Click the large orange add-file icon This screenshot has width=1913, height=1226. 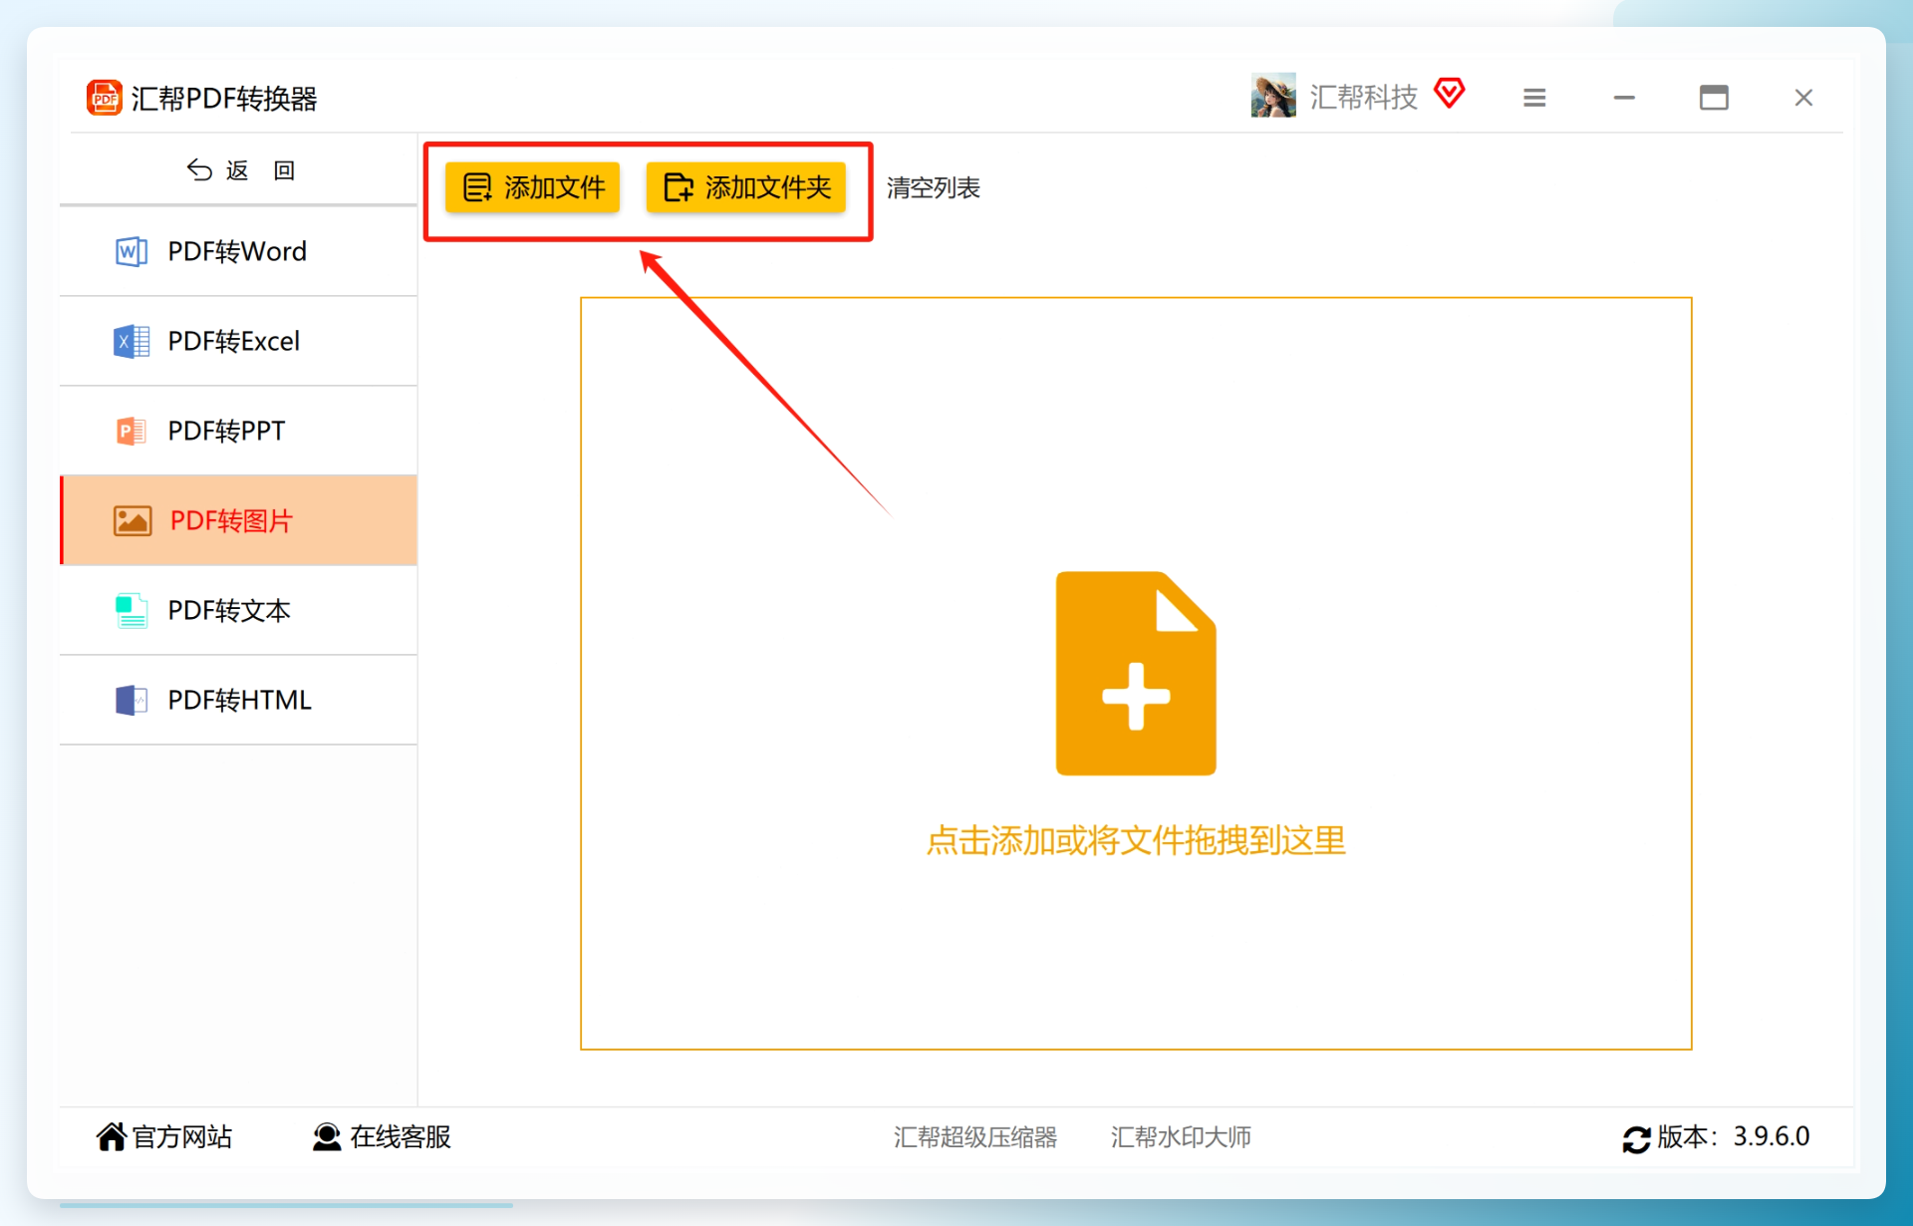[1136, 673]
